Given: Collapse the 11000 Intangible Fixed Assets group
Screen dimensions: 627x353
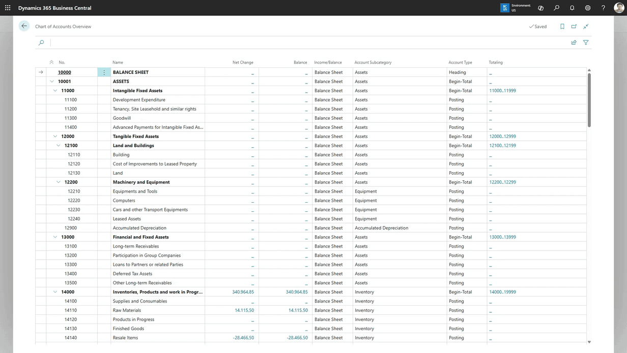Looking at the screenshot, I should 55,91.
